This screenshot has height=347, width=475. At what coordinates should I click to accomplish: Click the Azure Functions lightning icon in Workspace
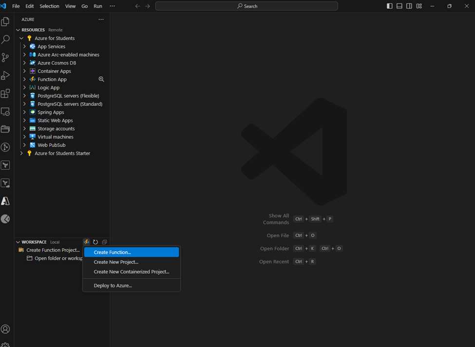[x=86, y=242]
